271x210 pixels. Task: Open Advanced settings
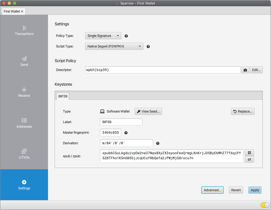[212, 190]
